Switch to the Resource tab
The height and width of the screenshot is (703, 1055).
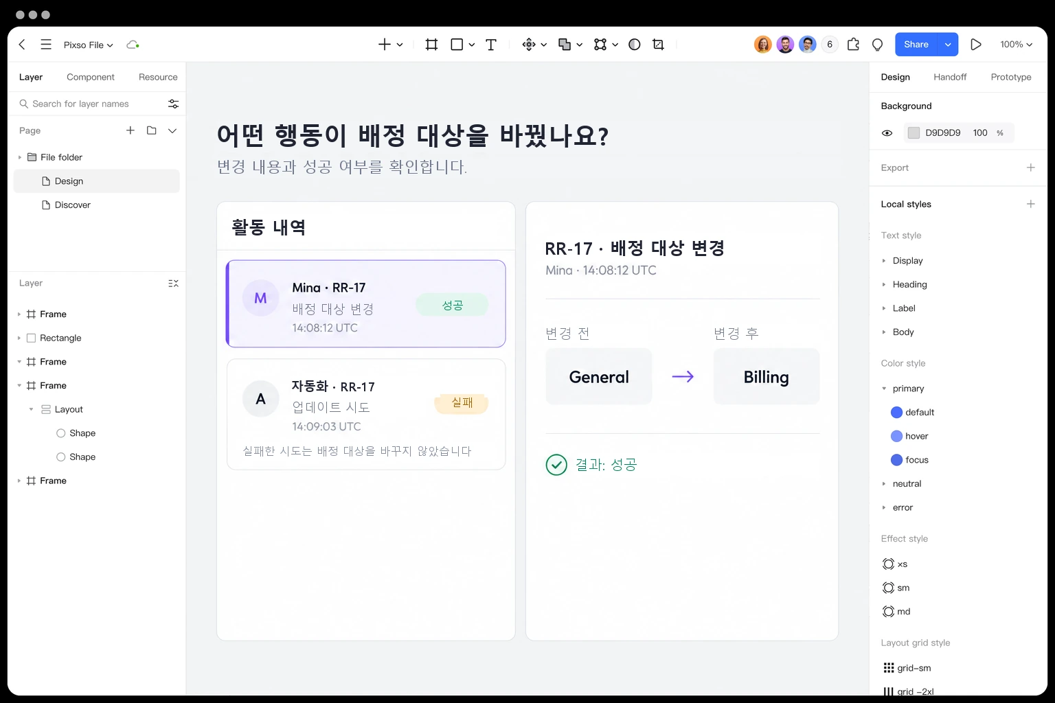[158, 77]
